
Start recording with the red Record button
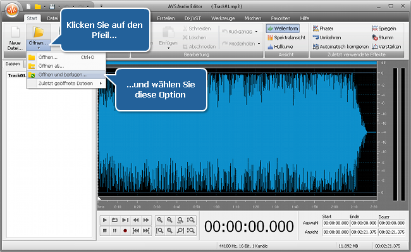(125, 230)
